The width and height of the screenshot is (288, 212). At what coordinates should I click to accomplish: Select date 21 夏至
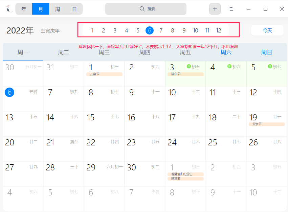(64, 149)
